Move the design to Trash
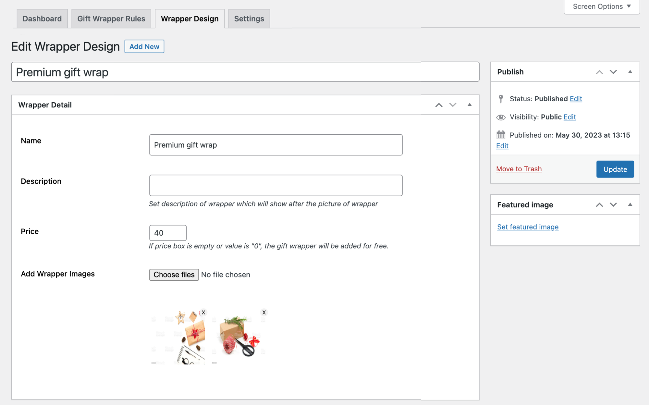649x405 pixels. pyautogui.click(x=519, y=169)
